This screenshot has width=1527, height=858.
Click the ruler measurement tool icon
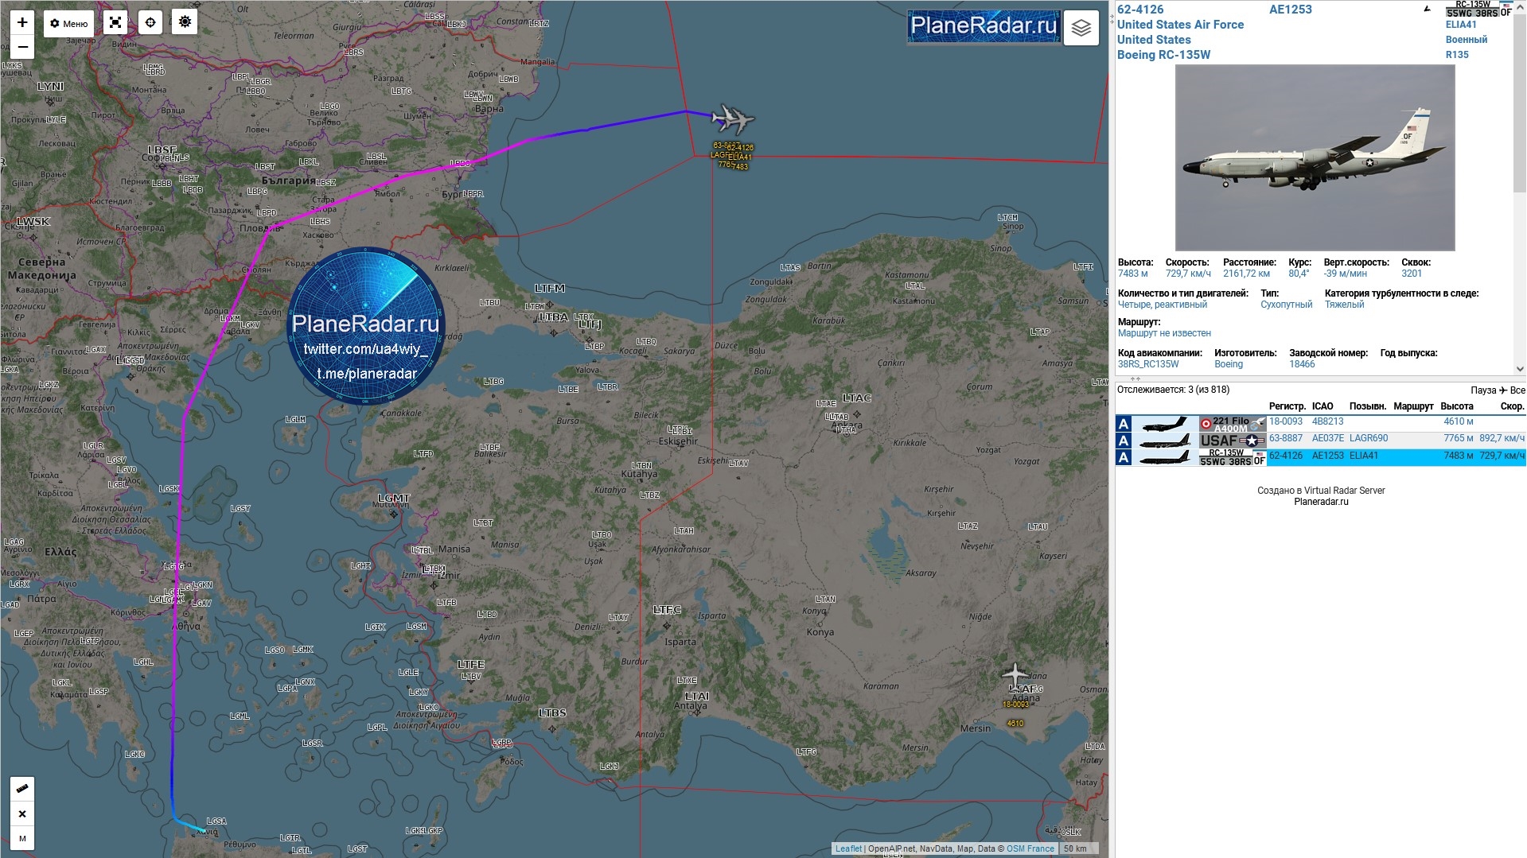coord(22,789)
